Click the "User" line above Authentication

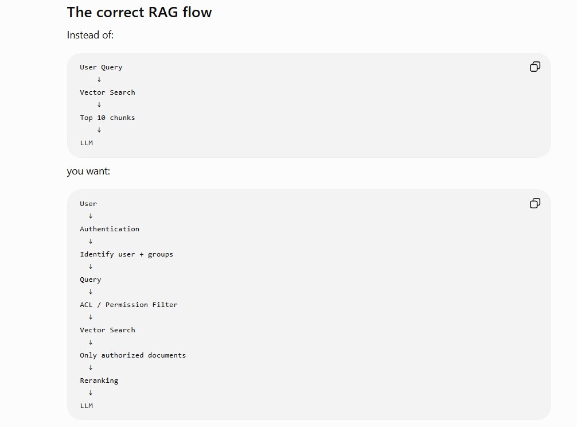pos(88,204)
